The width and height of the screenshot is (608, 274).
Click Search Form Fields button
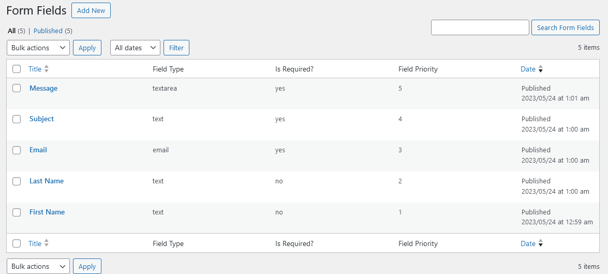pos(565,27)
